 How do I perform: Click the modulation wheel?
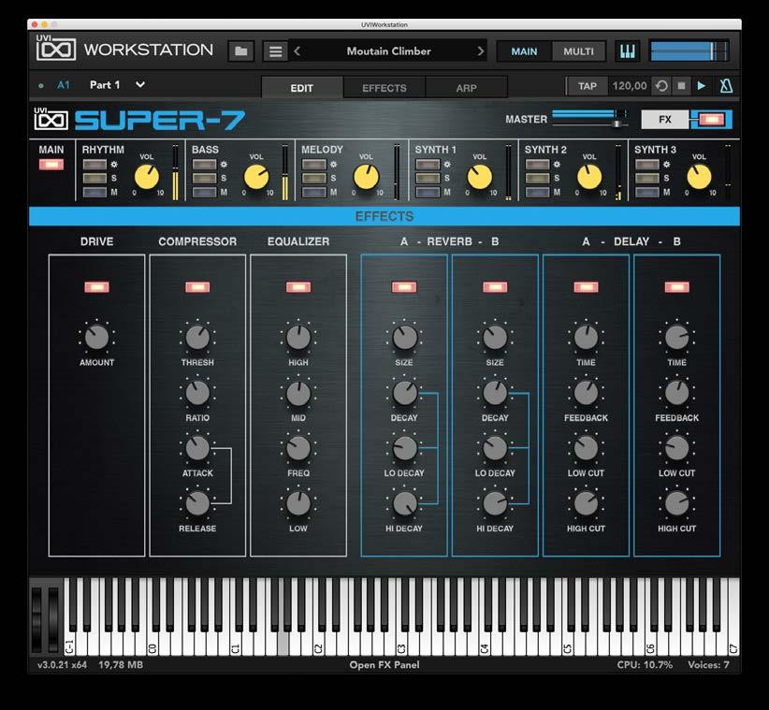pyautogui.click(x=53, y=619)
